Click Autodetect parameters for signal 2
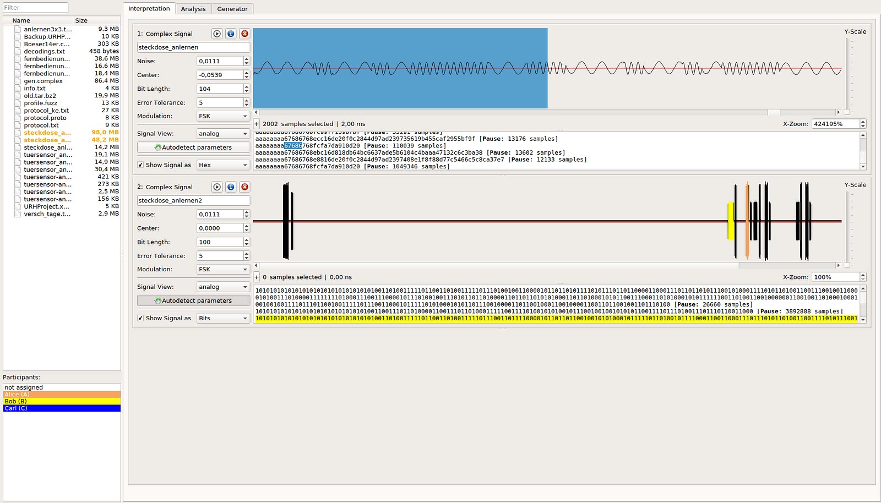The height and width of the screenshot is (503, 881). coord(193,300)
